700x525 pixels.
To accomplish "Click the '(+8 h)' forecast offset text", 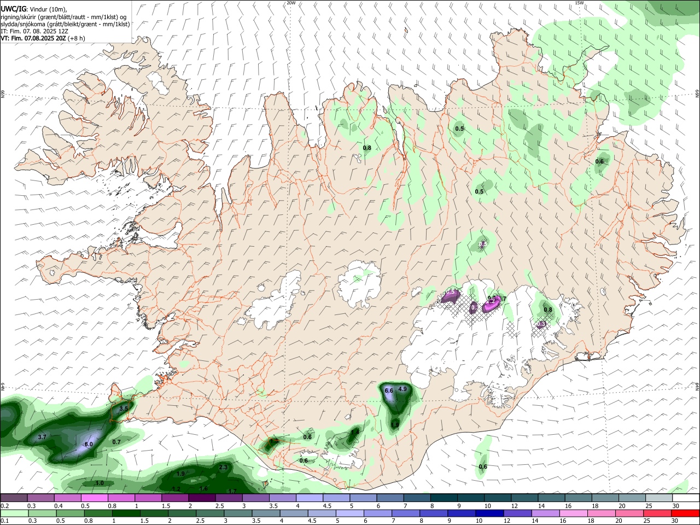I will (77, 38).
